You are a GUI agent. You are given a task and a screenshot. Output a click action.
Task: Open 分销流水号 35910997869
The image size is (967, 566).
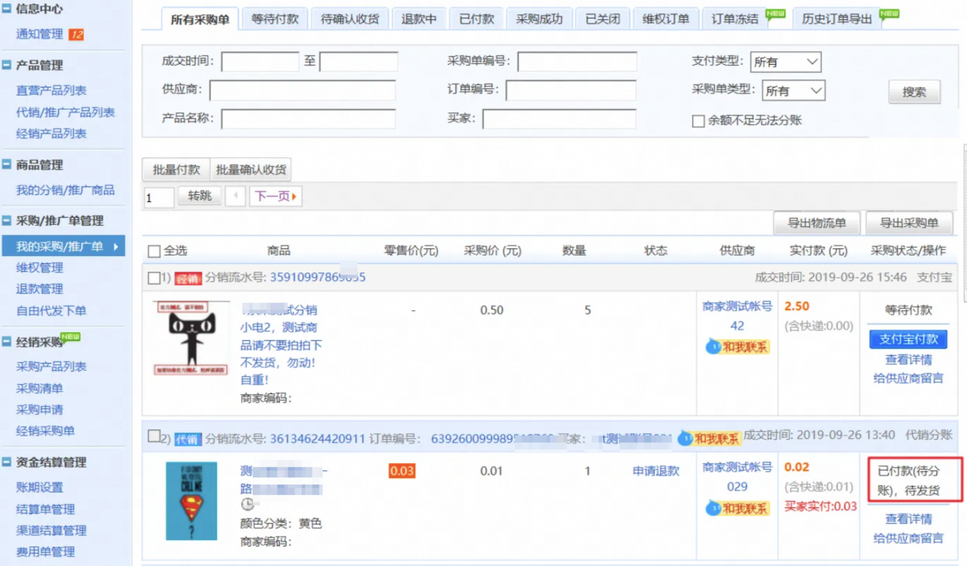[x=318, y=277]
